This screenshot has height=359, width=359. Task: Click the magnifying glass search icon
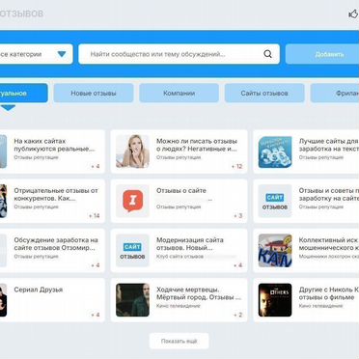[x=267, y=54]
